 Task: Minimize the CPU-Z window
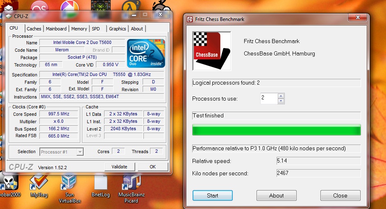[x=134, y=15]
